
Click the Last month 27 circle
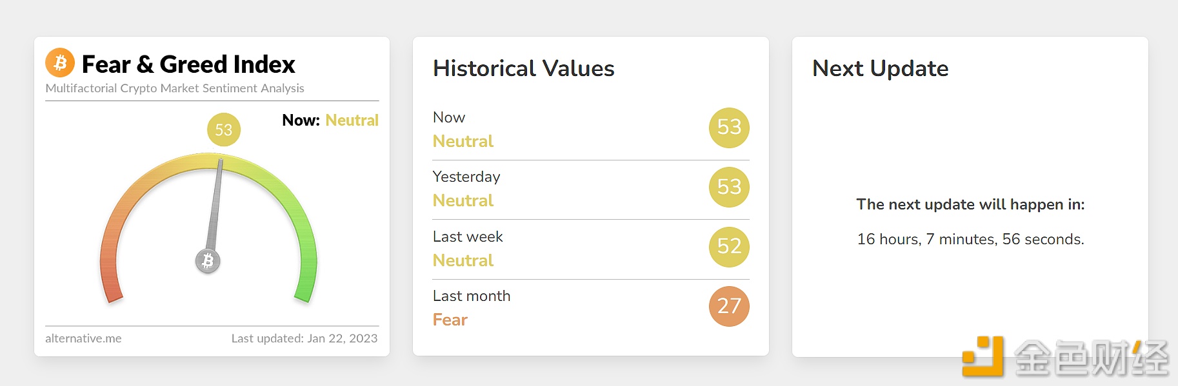coord(729,306)
